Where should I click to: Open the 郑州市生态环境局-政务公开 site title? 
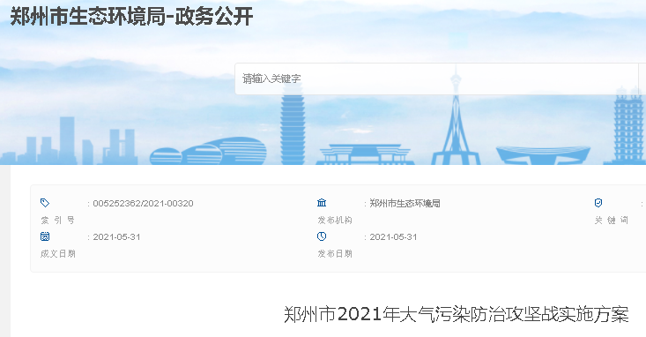(x=131, y=17)
